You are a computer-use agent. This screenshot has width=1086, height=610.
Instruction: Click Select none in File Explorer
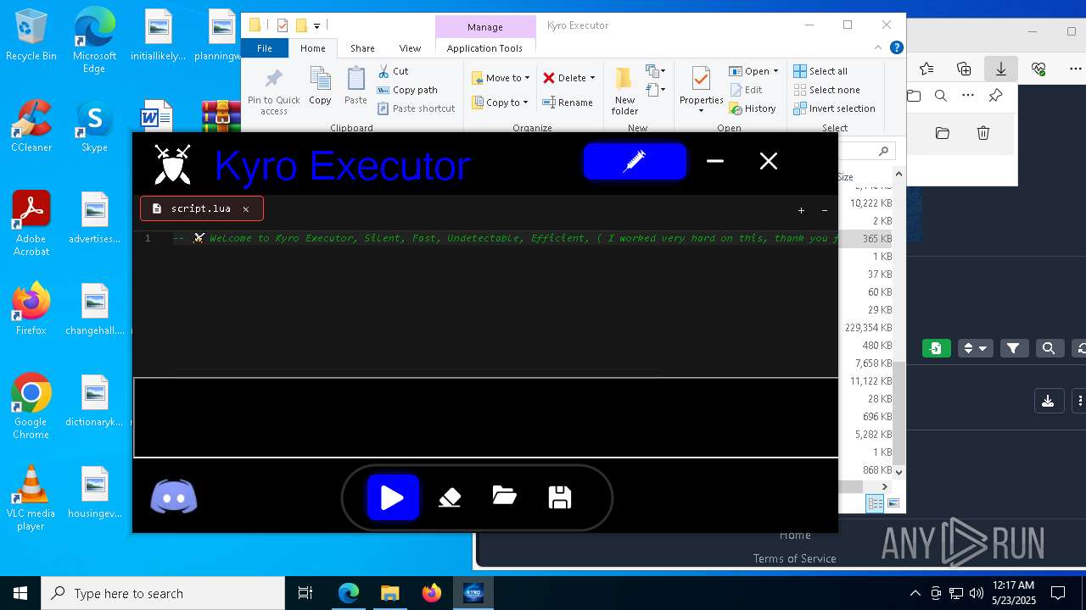pyautogui.click(x=826, y=90)
